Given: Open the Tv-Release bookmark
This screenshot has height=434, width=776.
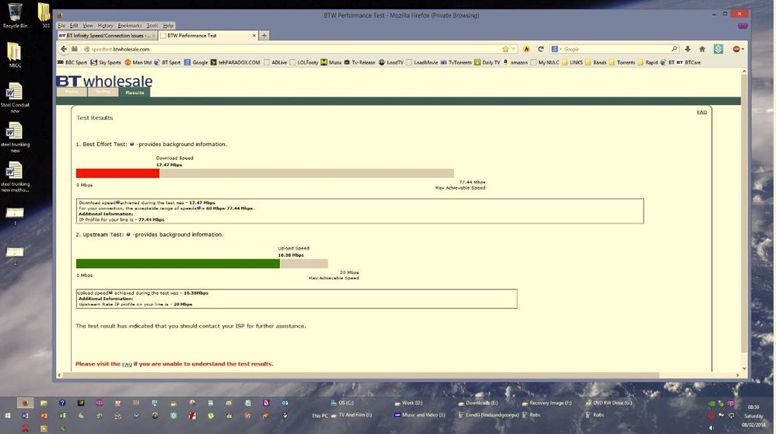Looking at the screenshot, I should (x=360, y=62).
